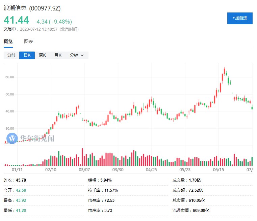Image resolution: width=257 pixels, height=221 pixels.
Task: Click the 今开 value 42.58
Action: click(21, 190)
